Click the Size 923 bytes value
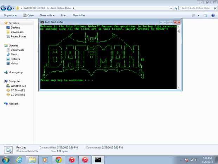Viewport: 218px width, 164px height. coord(62,151)
